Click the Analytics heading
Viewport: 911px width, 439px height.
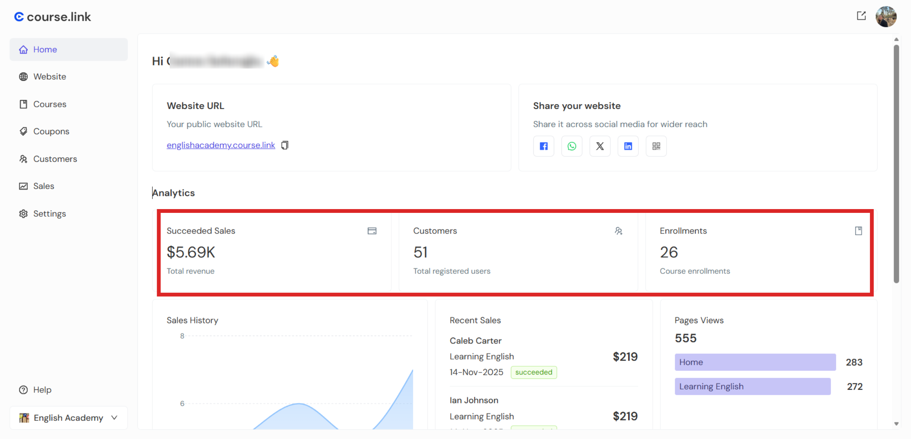click(173, 193)
